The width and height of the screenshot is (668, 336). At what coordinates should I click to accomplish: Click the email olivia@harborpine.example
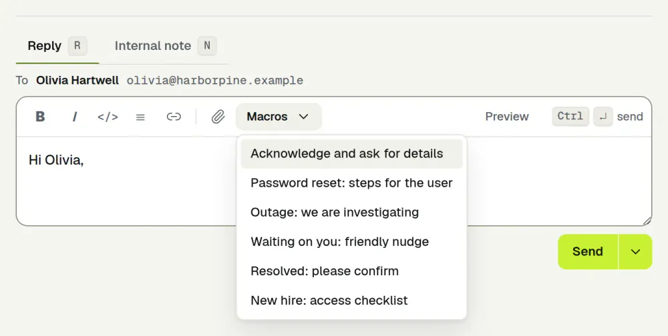[215, 81]
